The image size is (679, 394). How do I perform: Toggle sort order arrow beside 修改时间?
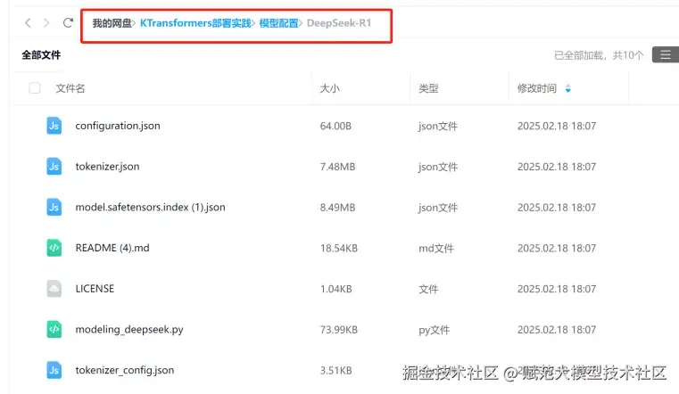click(x=567, y=88)
